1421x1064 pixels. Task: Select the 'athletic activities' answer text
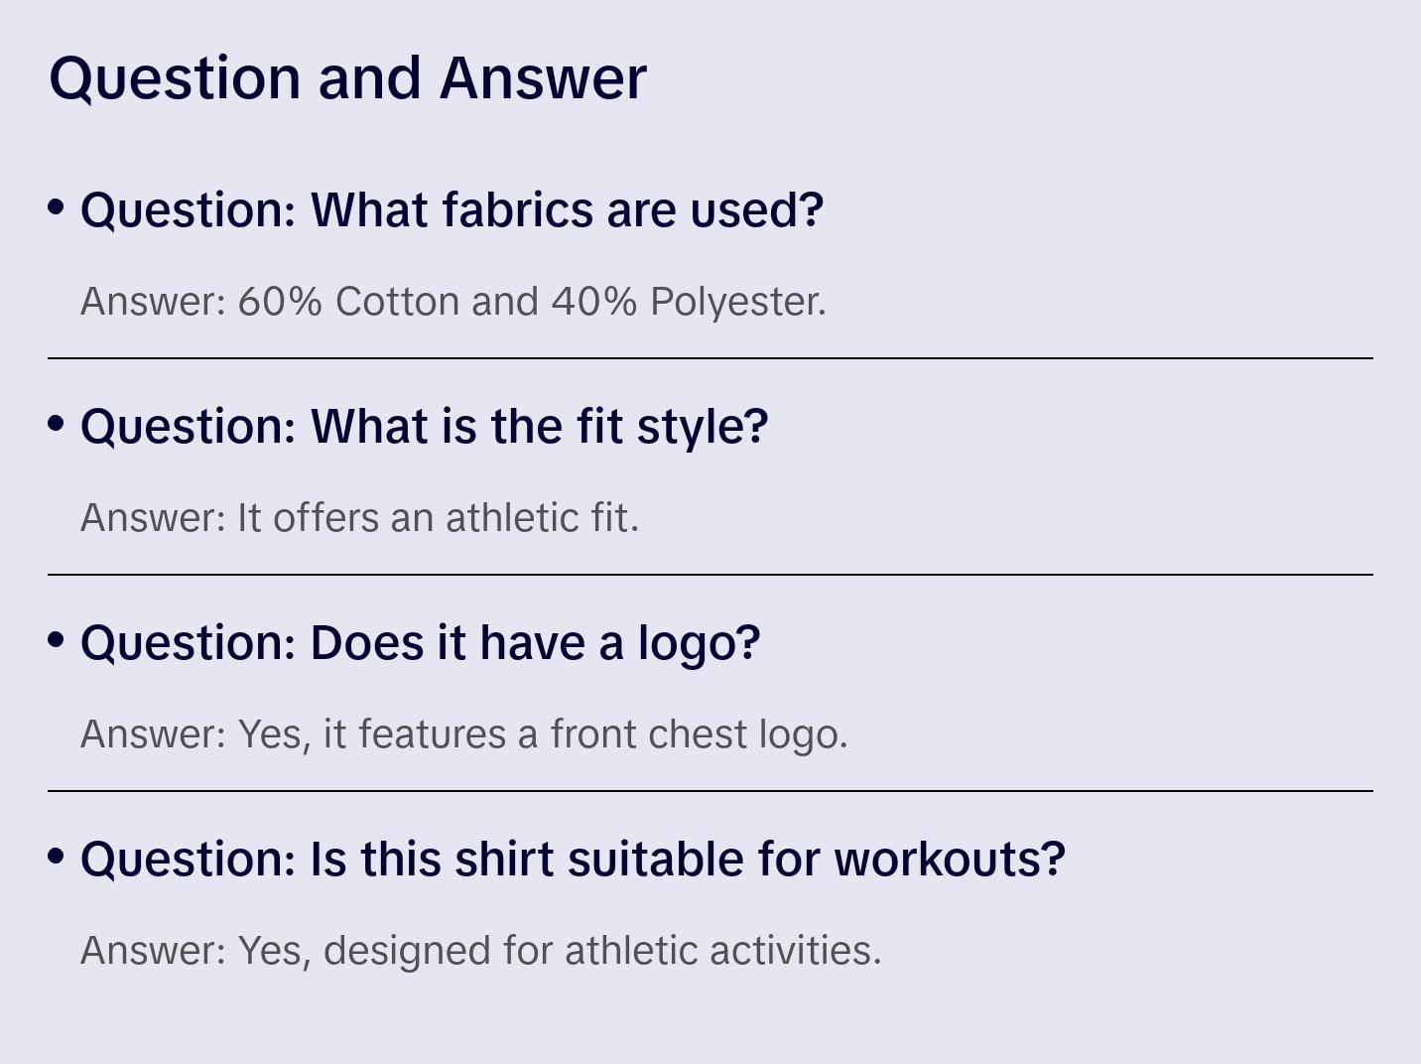pyautogui.click(x=721, y=951)
